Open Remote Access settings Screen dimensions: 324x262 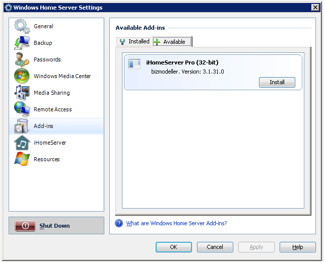tap(56, 109)
